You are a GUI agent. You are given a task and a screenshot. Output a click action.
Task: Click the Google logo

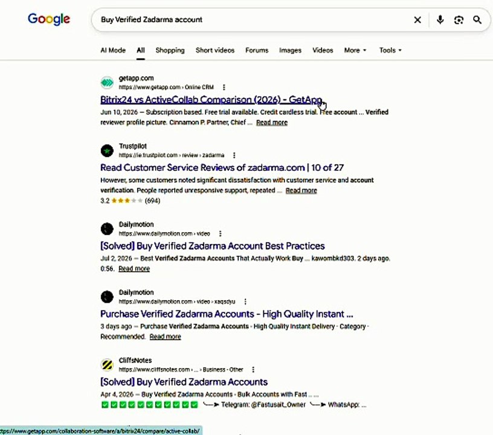(49, 19)
